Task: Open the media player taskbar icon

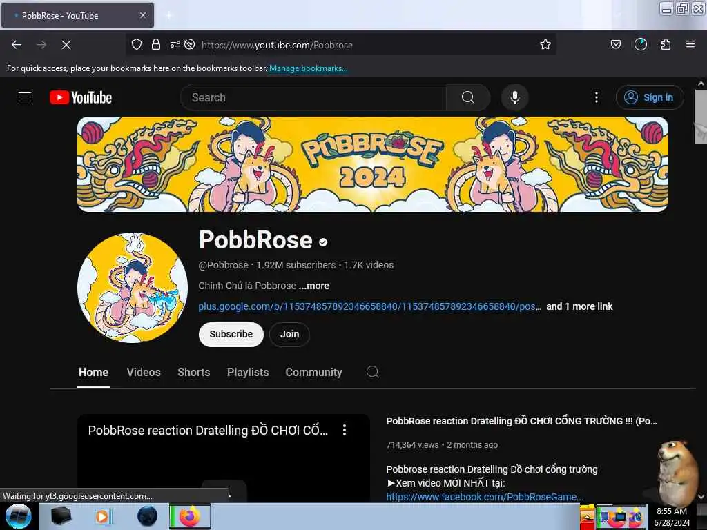Action: point(102,516)
